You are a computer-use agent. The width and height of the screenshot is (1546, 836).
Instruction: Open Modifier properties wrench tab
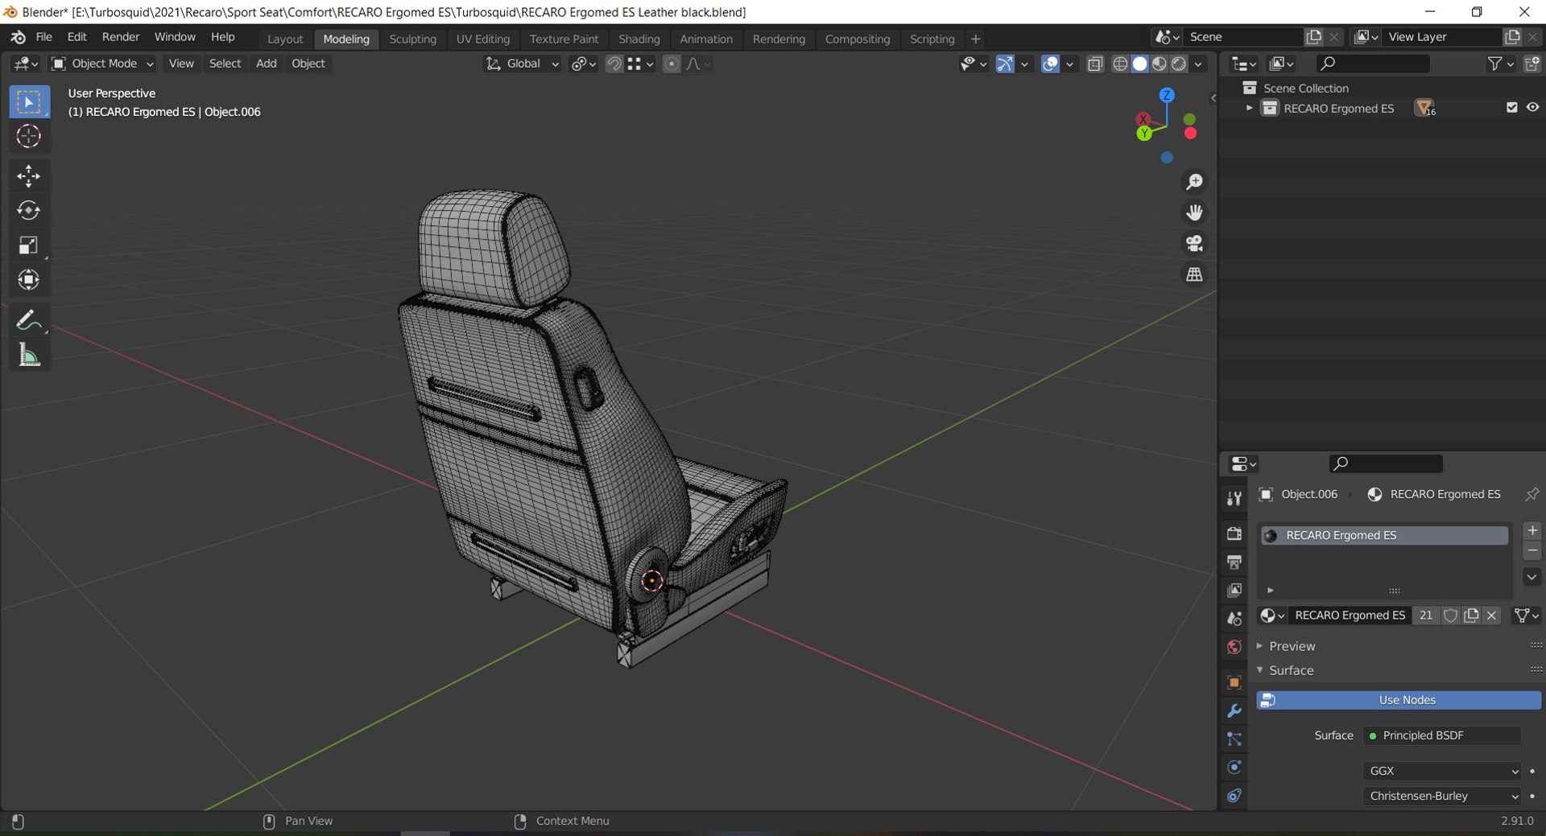1234,711
